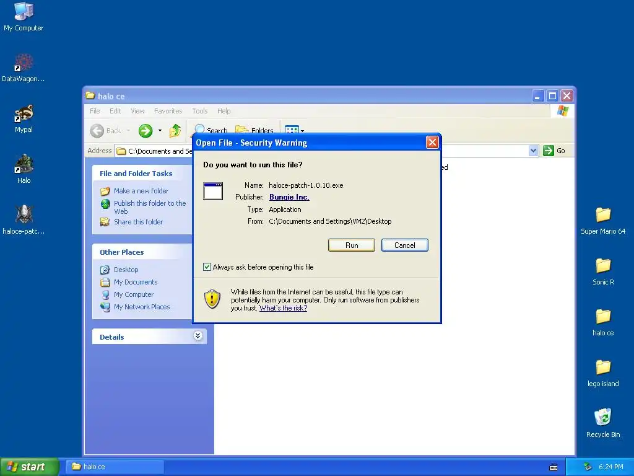The image size is (634, 476).
Task: Select the Sonic R folder icon
Action: coord(603,271)
